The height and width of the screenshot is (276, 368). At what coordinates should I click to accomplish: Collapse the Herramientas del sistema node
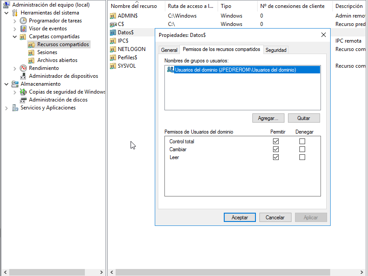[6, 13]
